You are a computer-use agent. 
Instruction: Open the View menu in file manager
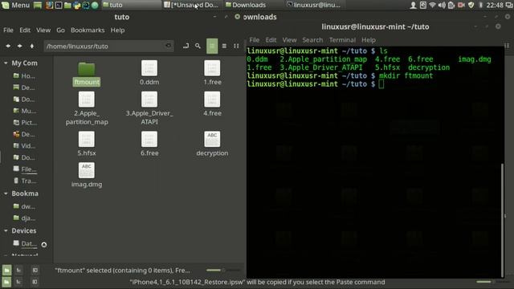tap(43, 31)
